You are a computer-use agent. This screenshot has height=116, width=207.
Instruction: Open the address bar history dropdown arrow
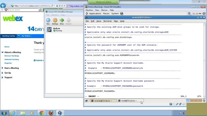coord(55,6)
